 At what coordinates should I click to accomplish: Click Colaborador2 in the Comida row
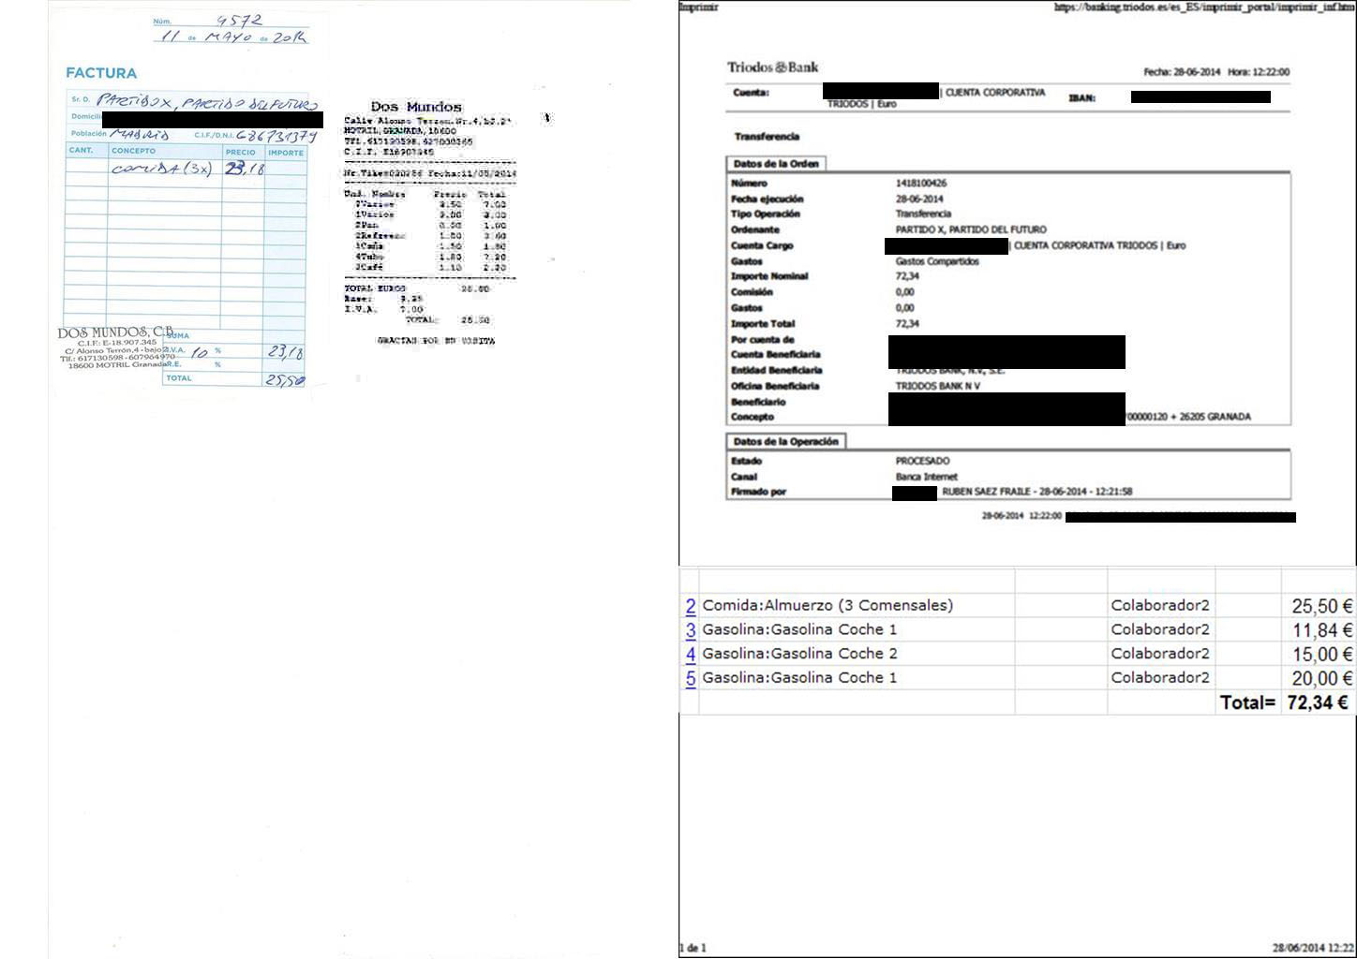coord(1160,606)
